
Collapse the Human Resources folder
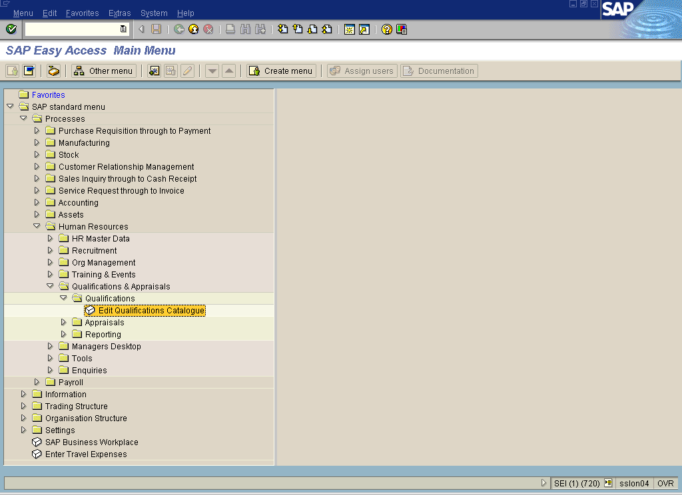tap(37, 226)
